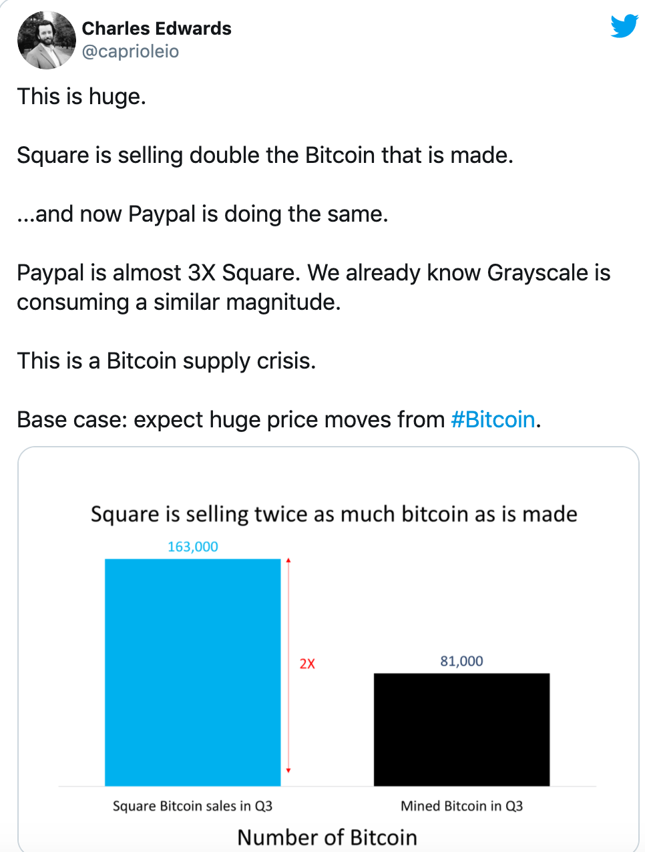This screenshot has width=645, height=852.
Task: Click the Twitter bird logo
Action: coord(624,26)
